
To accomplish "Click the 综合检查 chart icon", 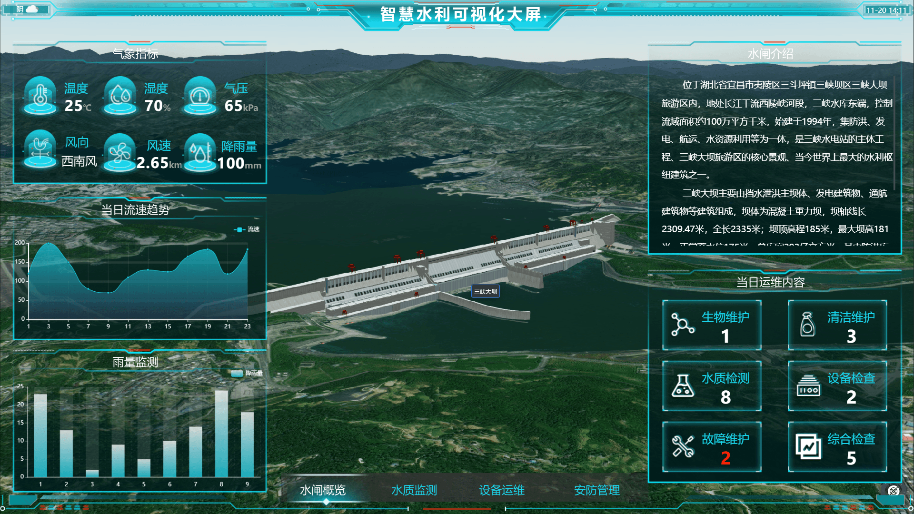I will 808,446.
